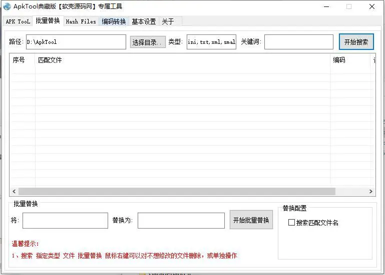The image size is (385, 275).
Task: Switch to the APK TooL tab
Action: pos(18,21)
